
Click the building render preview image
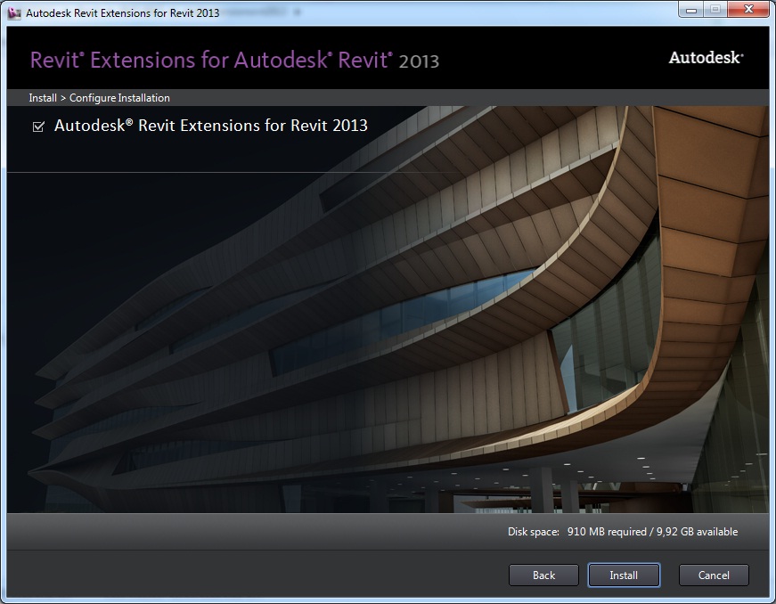[388, 339]
